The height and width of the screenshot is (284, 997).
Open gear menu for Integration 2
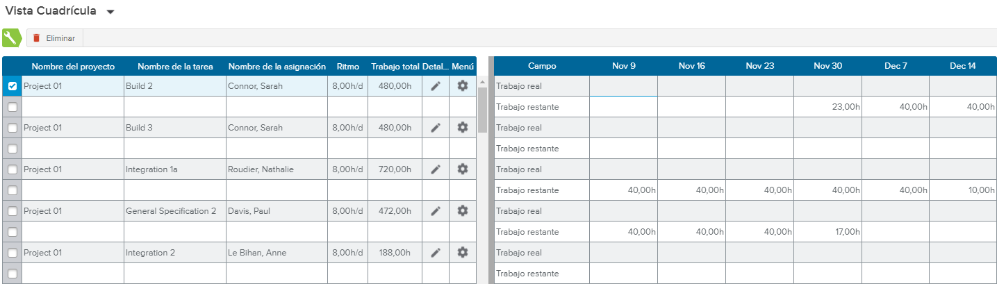click(x=463, y=253)
